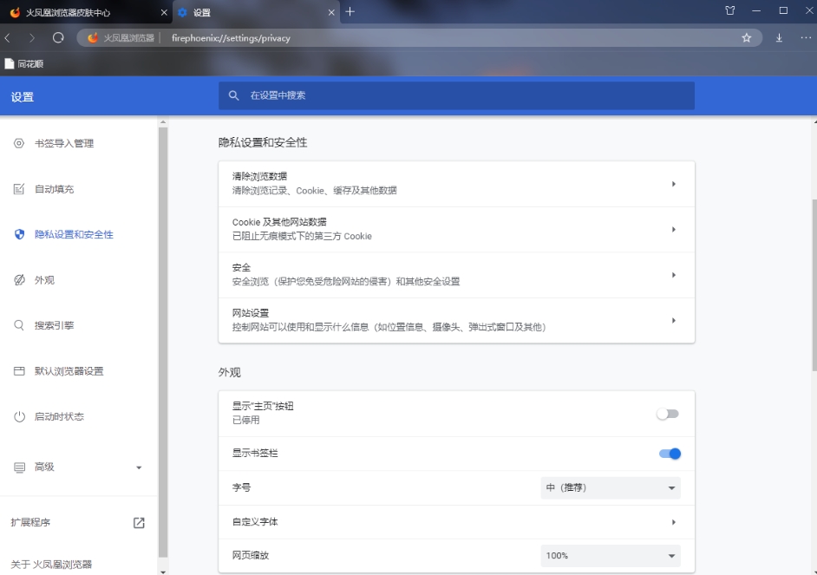Screen dimensions: 817x575
Task: Open the downloads icon in toolbar
Action: pyautogui.click(x=779, y=38)
